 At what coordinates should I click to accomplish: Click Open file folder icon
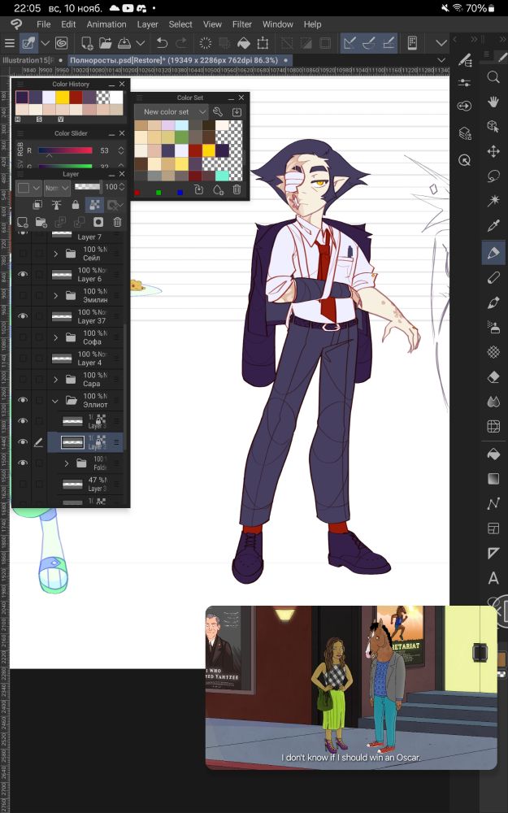(x=106, y=43)
